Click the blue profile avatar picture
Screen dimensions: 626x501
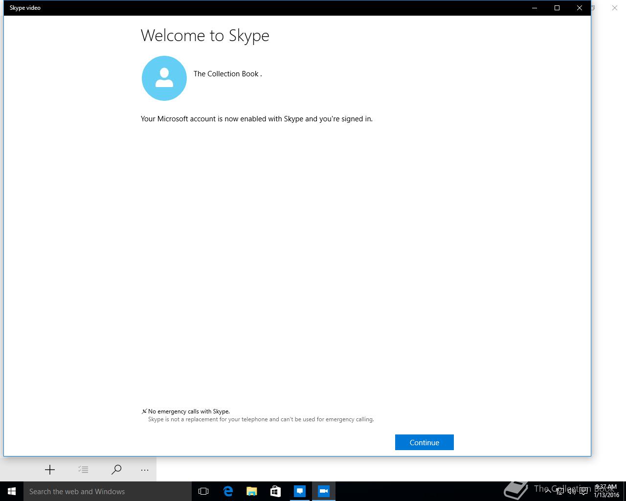pos(164,78)
